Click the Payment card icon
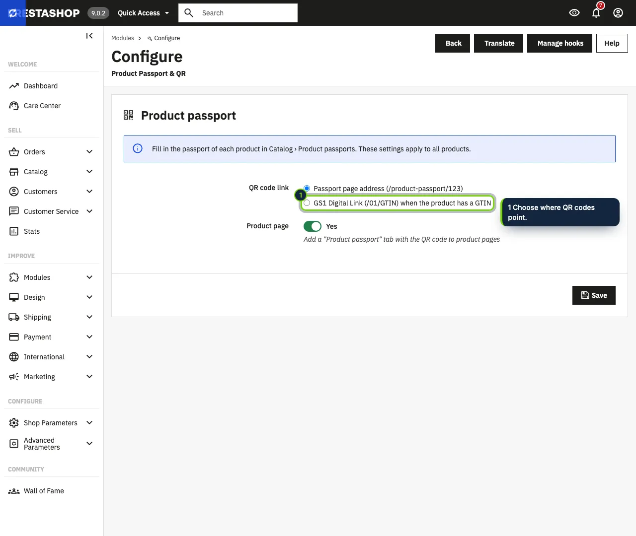Image resolution: width=636 pixels, height=536 pixels. (14, 337)
